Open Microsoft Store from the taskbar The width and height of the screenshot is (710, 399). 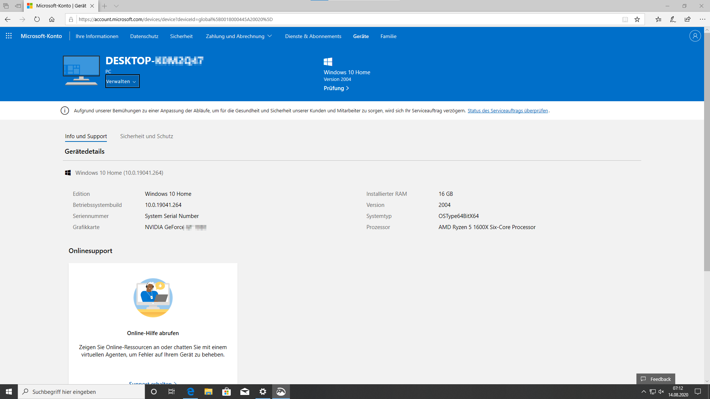coord(227,392)
